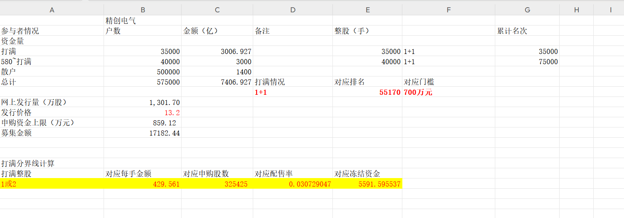Select column B header
The width and height of the screenshot is (624, 218).
coord(142,10)
